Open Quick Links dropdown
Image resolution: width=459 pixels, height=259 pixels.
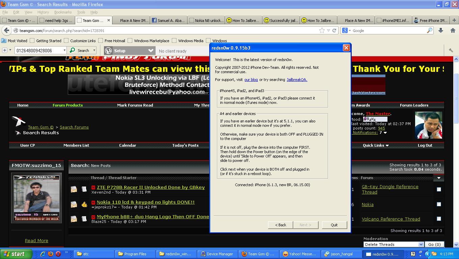pos(376,145)
